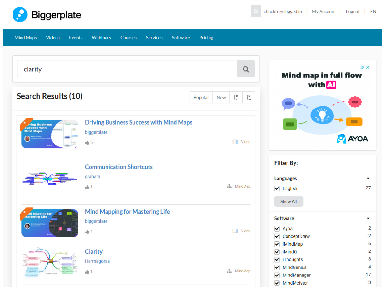Click the search field containing clarity
The image size is (385, 289).
click(127, 69)
